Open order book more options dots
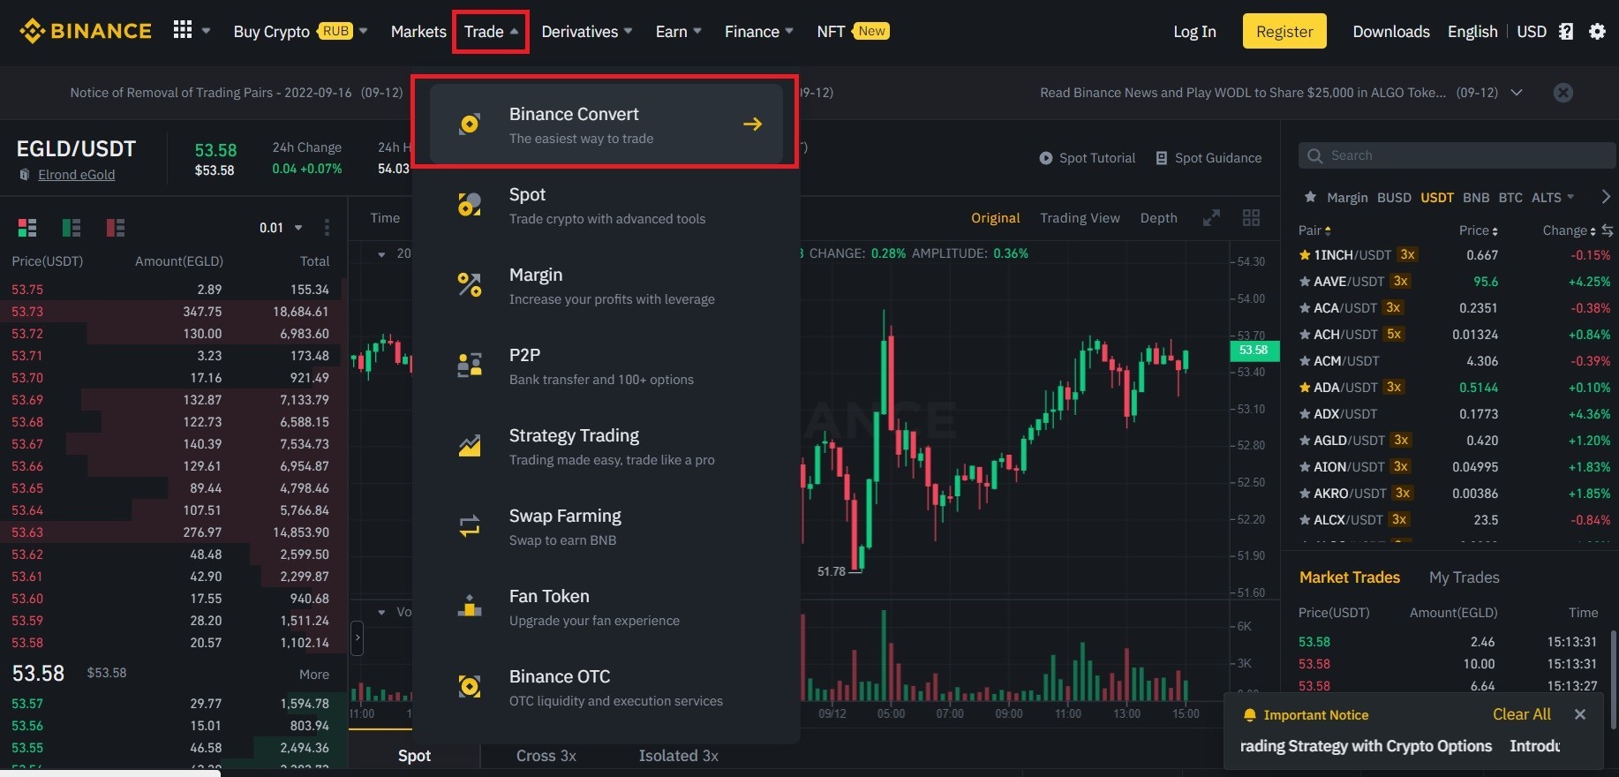This screenshot has width=1619, height=777. (327, 228)
